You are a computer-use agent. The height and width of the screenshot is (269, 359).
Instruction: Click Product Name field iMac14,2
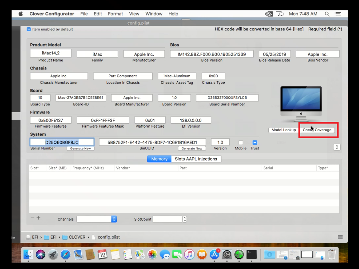[51, 53]
